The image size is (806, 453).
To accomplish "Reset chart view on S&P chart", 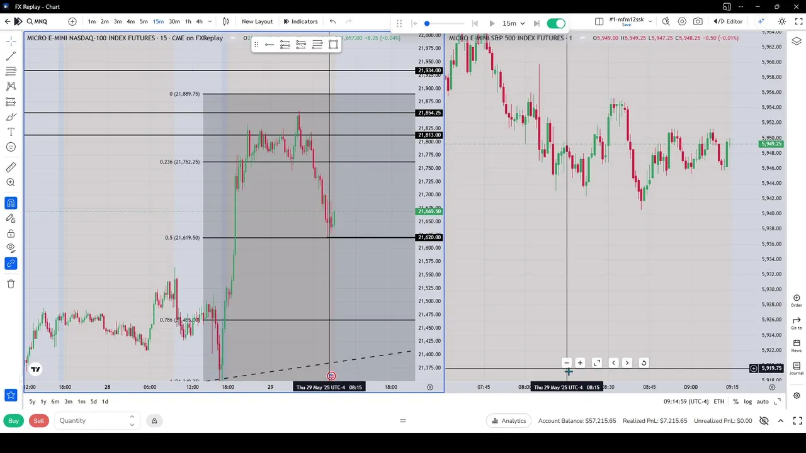I will 644,363.
